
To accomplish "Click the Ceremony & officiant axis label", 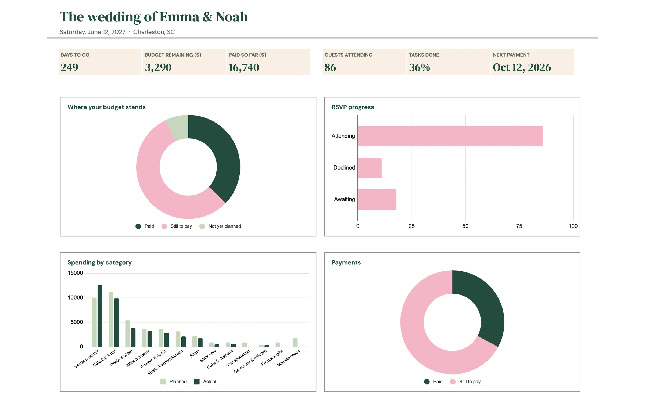I will point(250,361).
